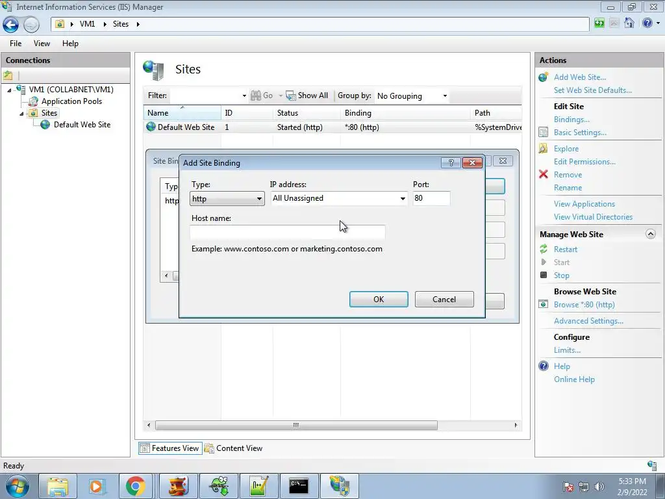Switch to Content View tab
Viewport: 665px width, 499px height.
click(234, 448)
